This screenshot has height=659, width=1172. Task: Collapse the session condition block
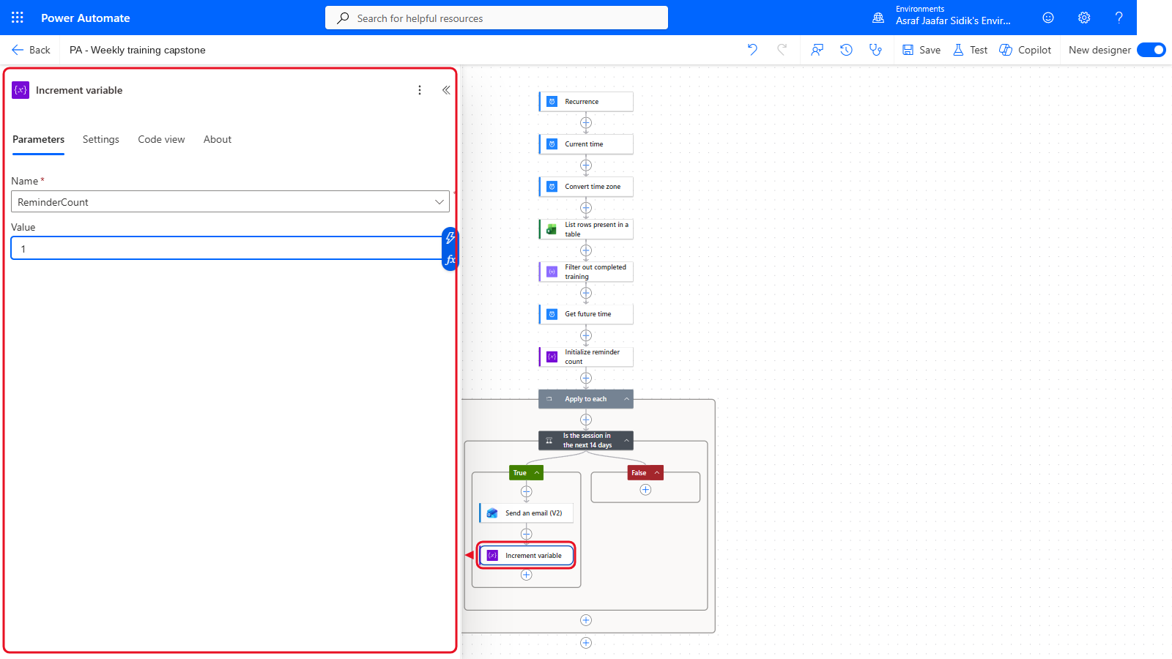[x=626, y=440]
